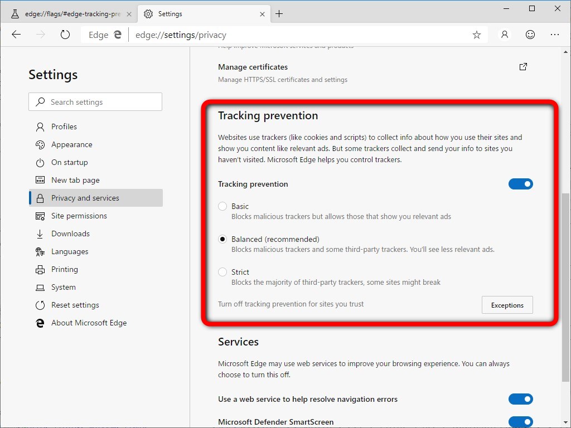
Task: Open Downloads settings via its icon
Action: click(x=39, y=234)
